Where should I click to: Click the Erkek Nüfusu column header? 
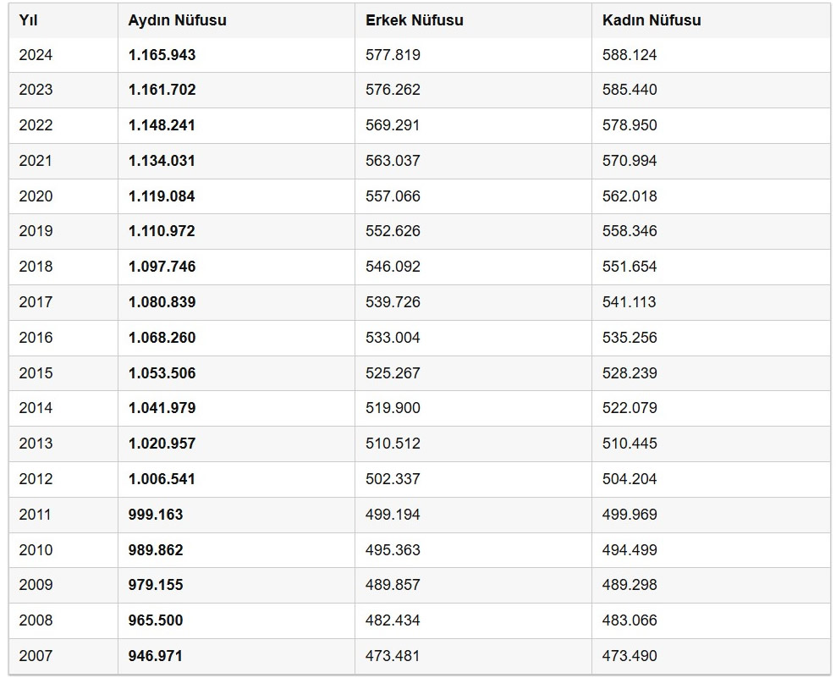click(414, 20)
